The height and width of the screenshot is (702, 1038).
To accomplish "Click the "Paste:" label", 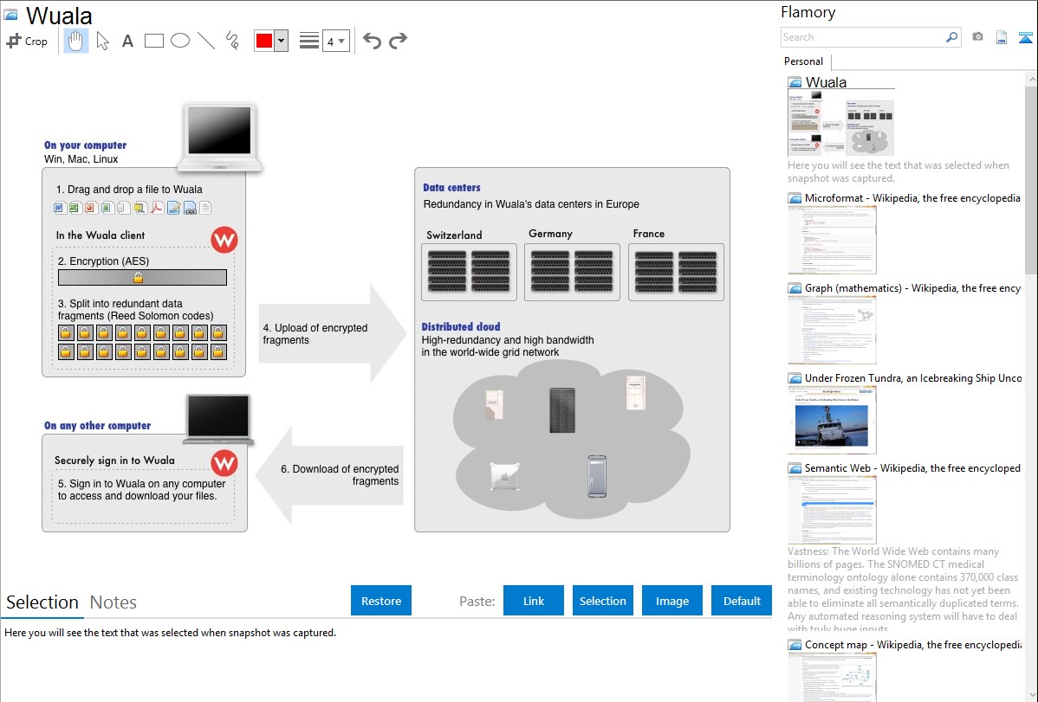I will click(x=477, y=601).
